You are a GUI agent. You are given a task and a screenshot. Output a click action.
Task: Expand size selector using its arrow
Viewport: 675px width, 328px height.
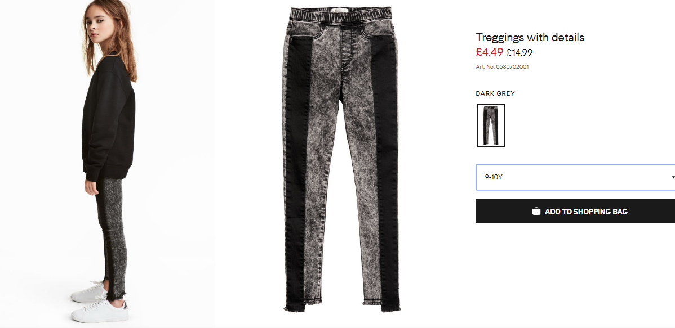pyautogui.click(x=672, y=178)
